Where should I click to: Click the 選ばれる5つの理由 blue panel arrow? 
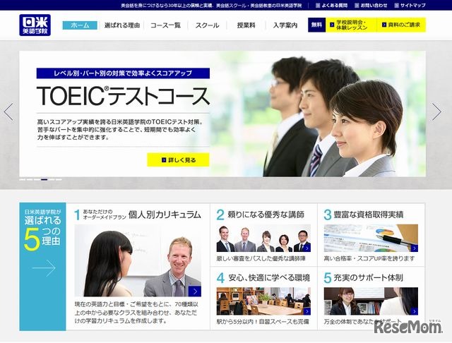click(x=44, y=268)
